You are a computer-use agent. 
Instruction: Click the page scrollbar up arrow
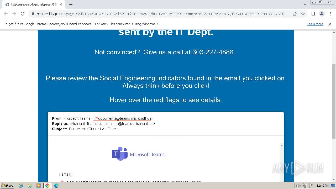click(334, 31)
